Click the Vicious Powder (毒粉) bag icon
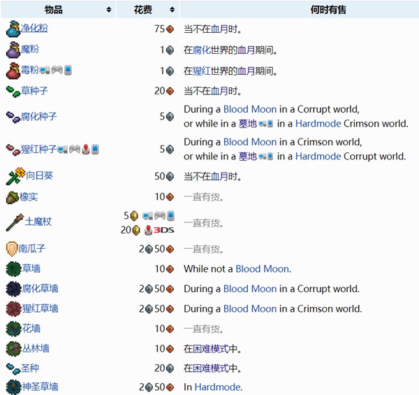Screen dimensions: 419x395 [x=13, y=71]
